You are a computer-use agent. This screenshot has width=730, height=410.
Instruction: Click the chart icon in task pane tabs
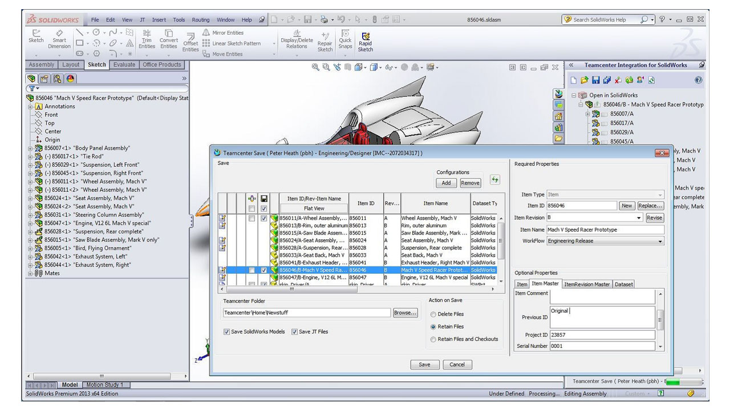click(558, 127)
